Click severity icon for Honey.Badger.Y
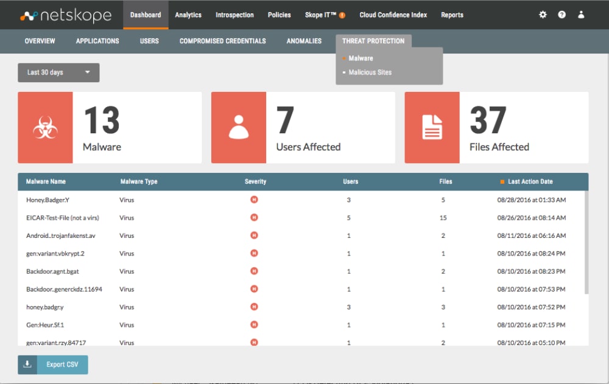 click(x=254, y=200)
